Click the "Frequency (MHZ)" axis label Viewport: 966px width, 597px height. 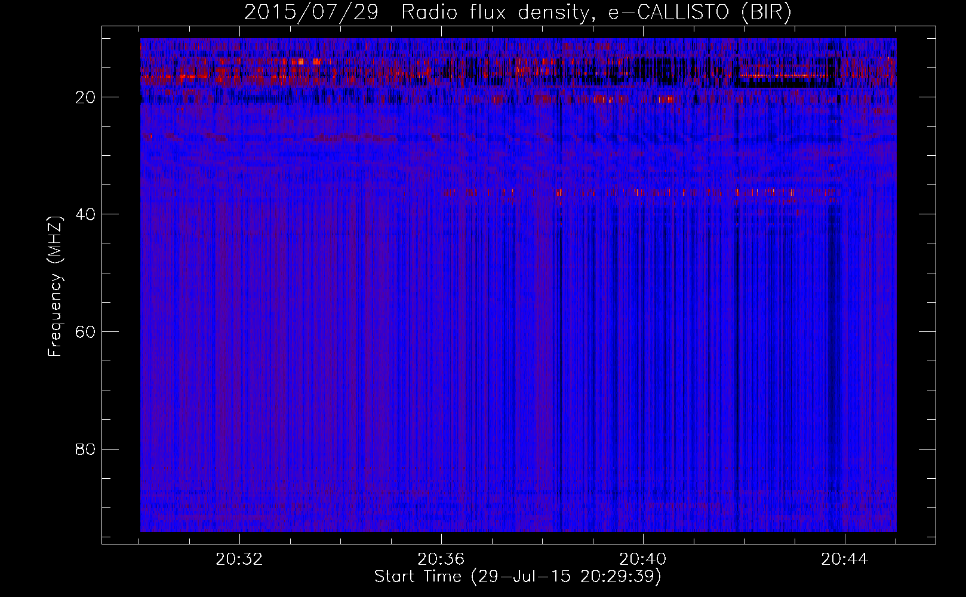(x=55, y=287)
